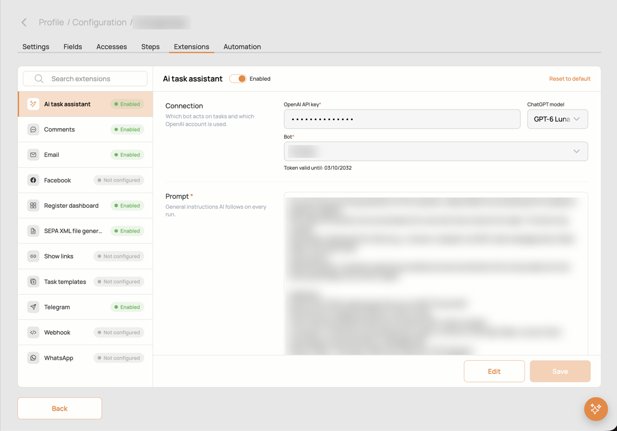617x431 pixels.
Task: Switch to the Accesses tab
Action: pyautogui.click(x=112, y=47)
